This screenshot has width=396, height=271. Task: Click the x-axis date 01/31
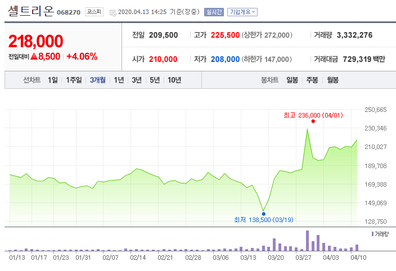[83, 258]
